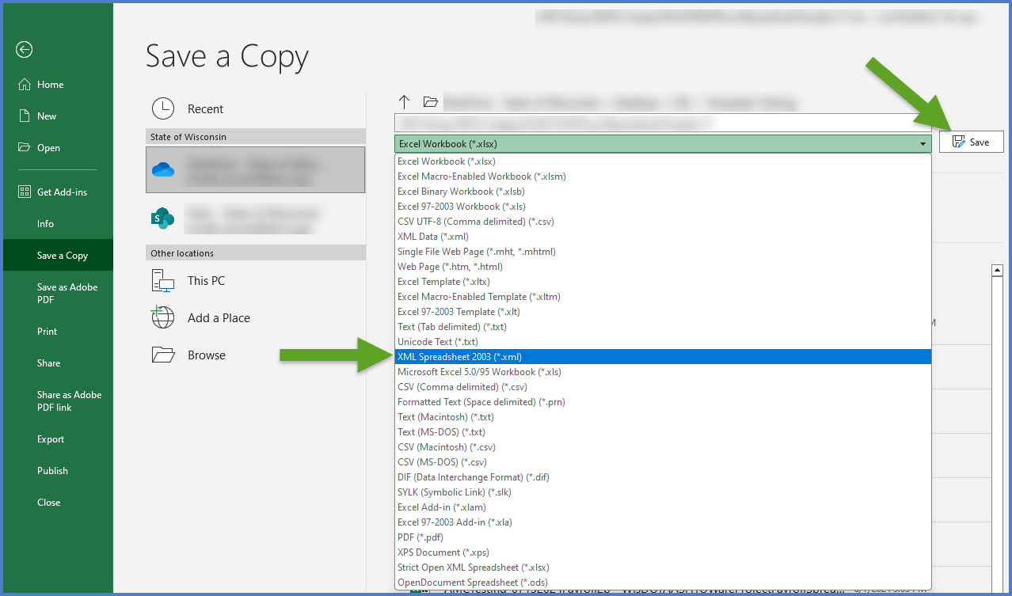
Task: Select Text (Tab delimited) (*.txt)
Action: tap(663, 327)
